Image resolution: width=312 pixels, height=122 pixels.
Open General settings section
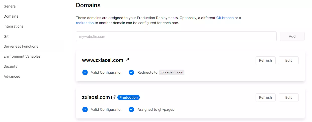(x=10, y=6)
